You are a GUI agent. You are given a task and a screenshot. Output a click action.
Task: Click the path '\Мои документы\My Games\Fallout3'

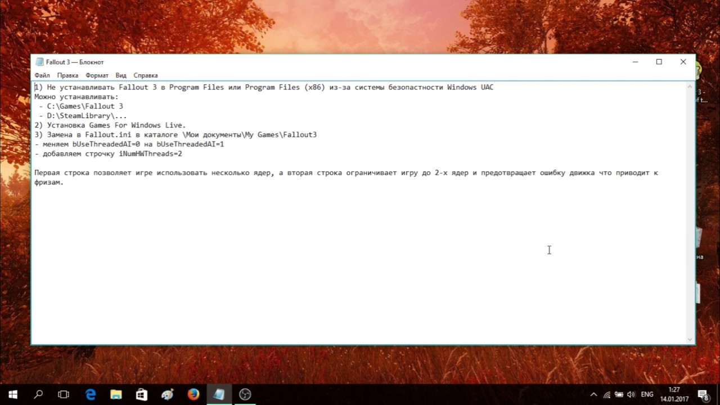(x=249, y=135)
